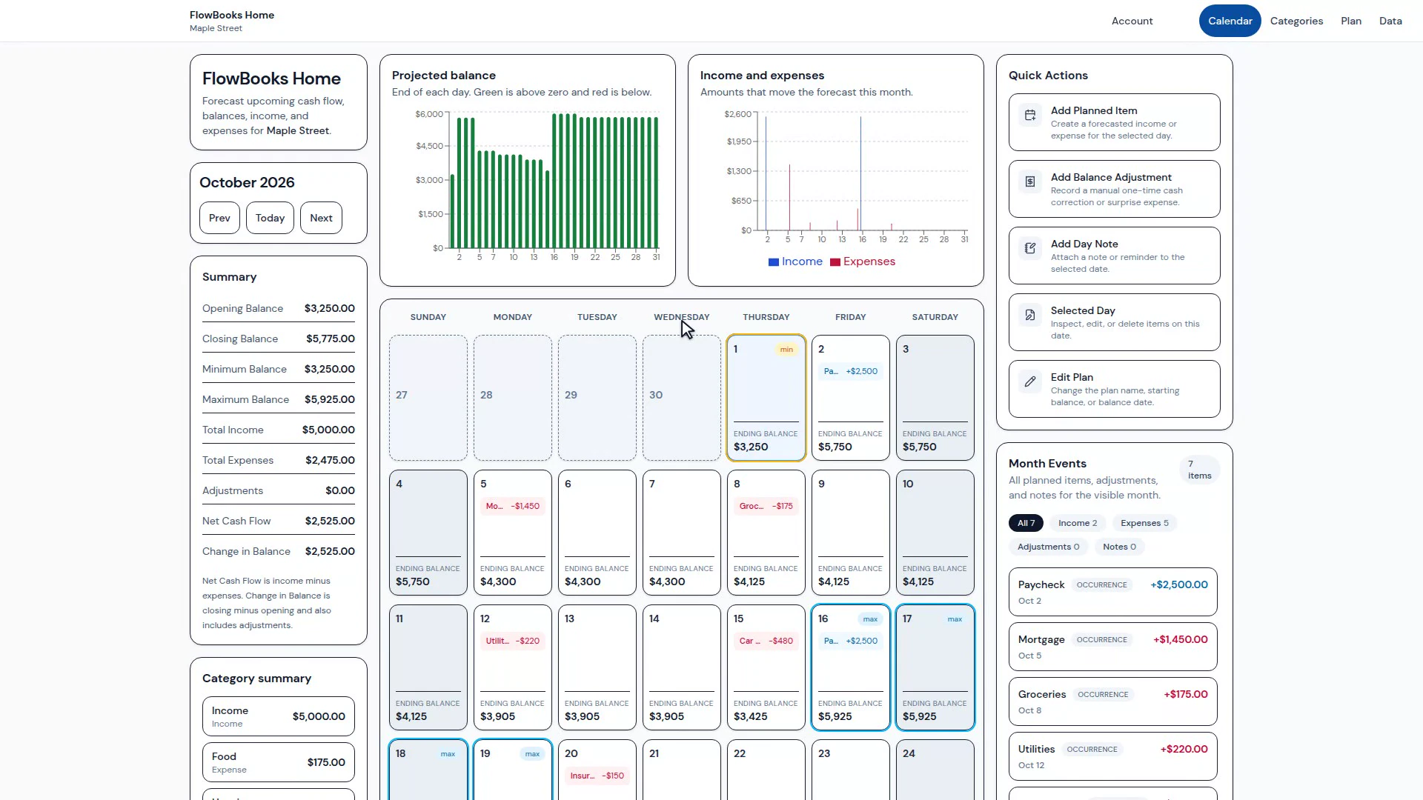Click the Groceries -$175 chip on October 8
1423x800 pixels.
(x=766, y=506)
